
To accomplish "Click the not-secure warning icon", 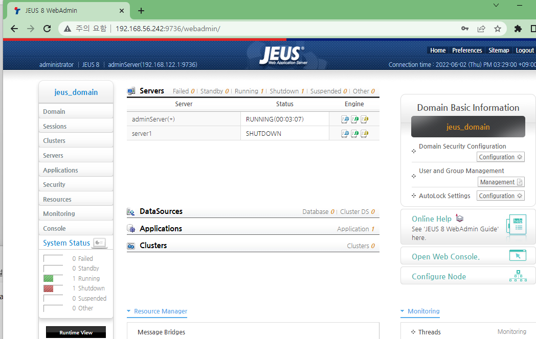I will pyautogui.click(x=68, y=29).
